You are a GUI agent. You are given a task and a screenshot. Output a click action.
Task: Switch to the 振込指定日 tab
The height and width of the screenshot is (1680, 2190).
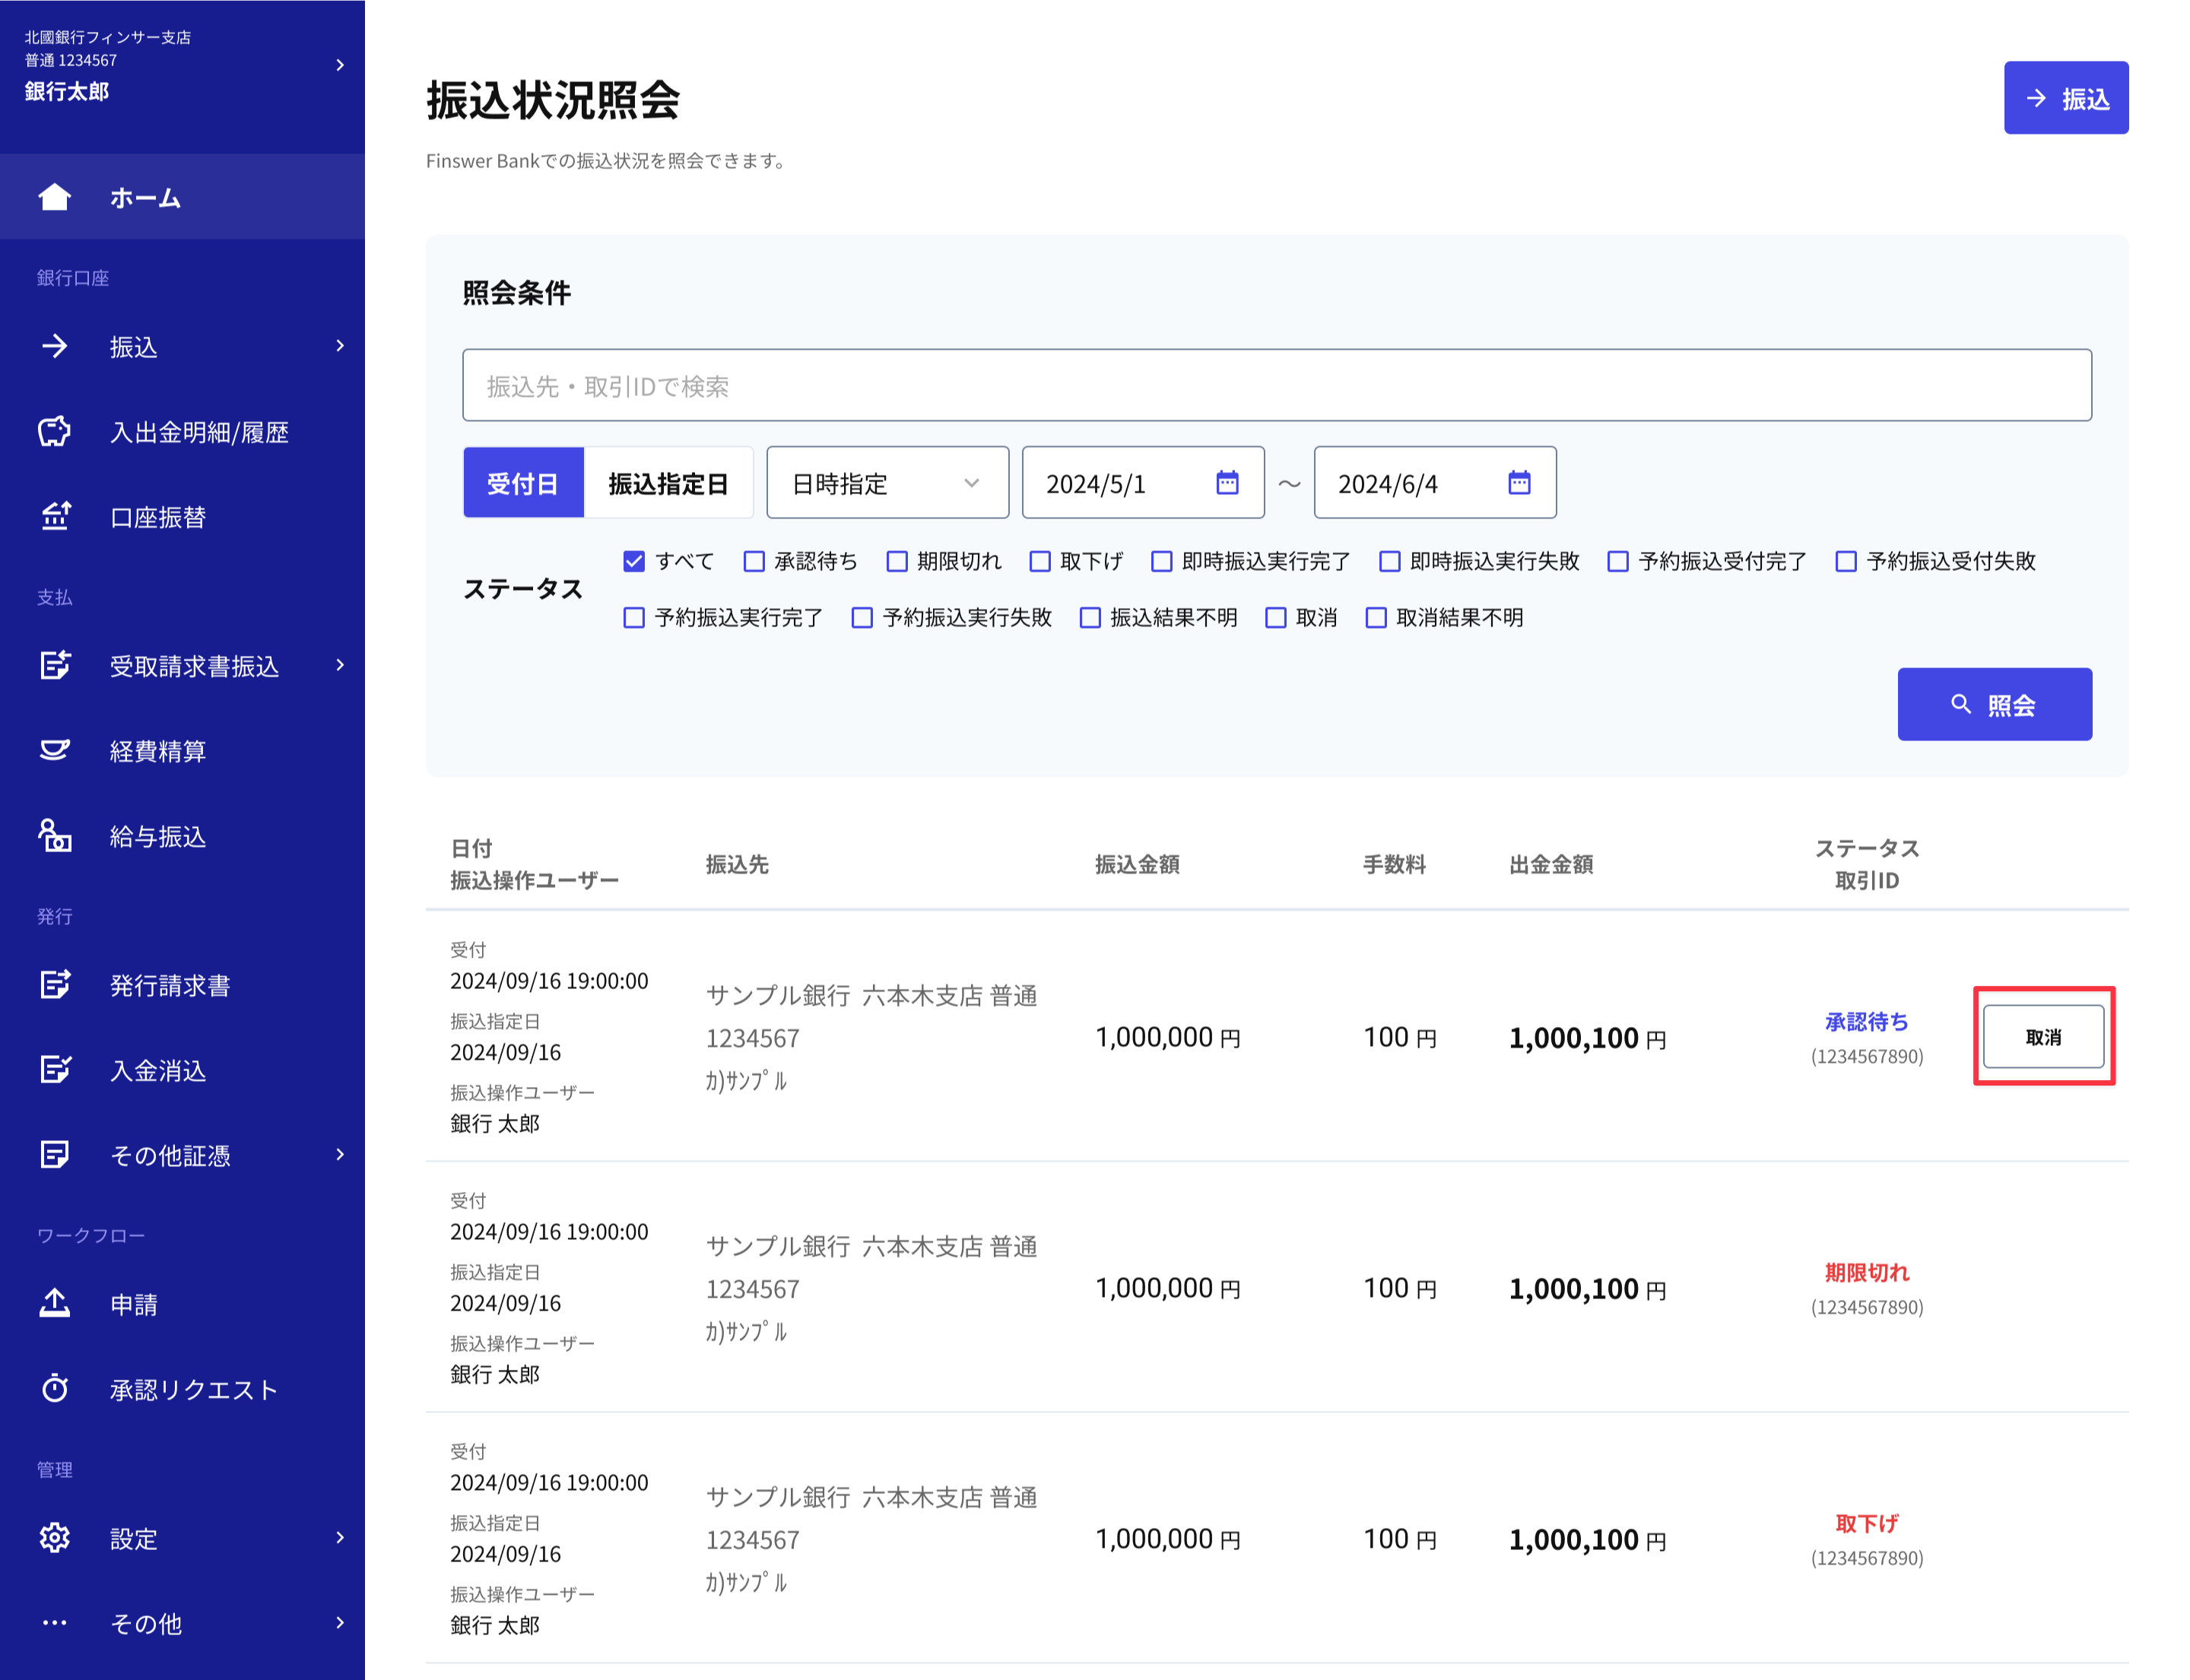point(668,483)
